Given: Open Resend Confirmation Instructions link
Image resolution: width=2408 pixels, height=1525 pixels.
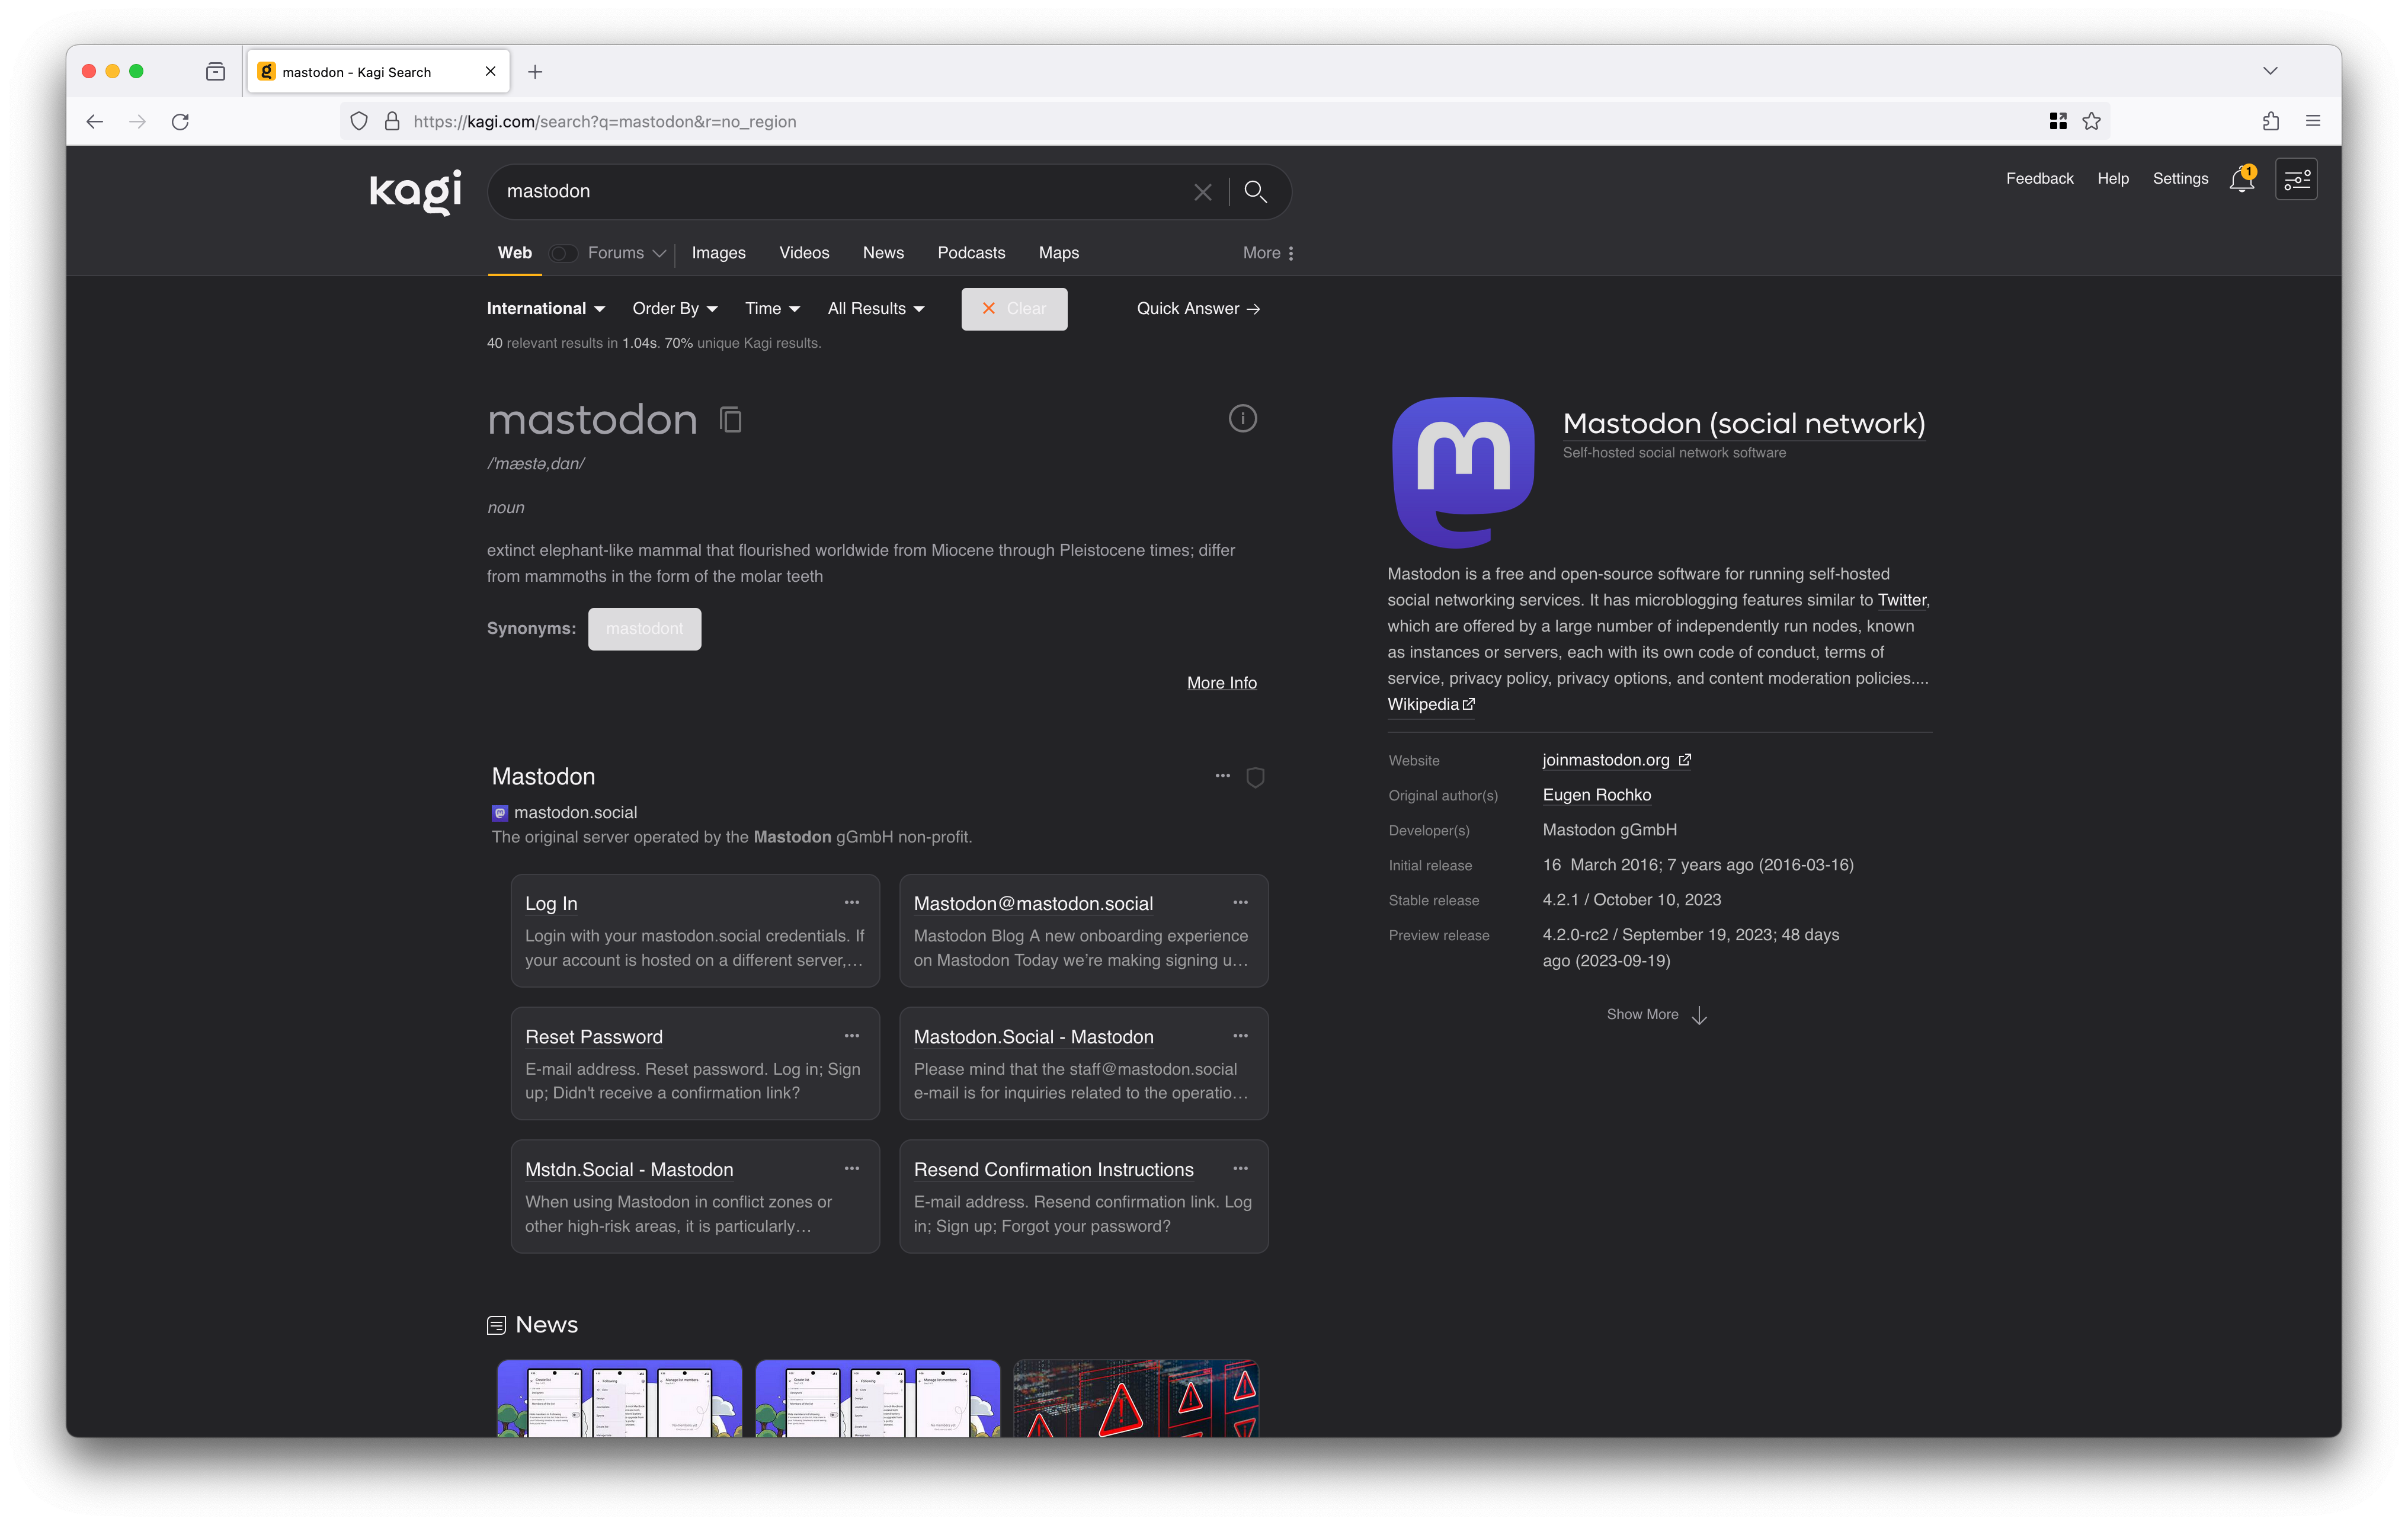Looking at the screenshot, I should coord(1053,1170).
